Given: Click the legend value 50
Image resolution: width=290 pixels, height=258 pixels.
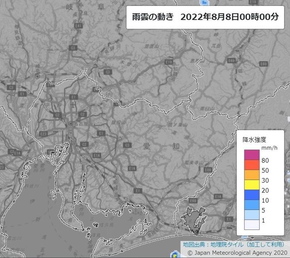Looking at the screenshot, I should click(x=265, y=170).
